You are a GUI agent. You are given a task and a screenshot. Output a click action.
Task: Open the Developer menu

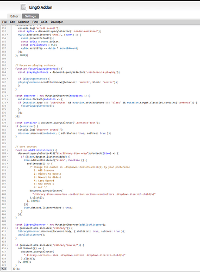click(57, 22)
